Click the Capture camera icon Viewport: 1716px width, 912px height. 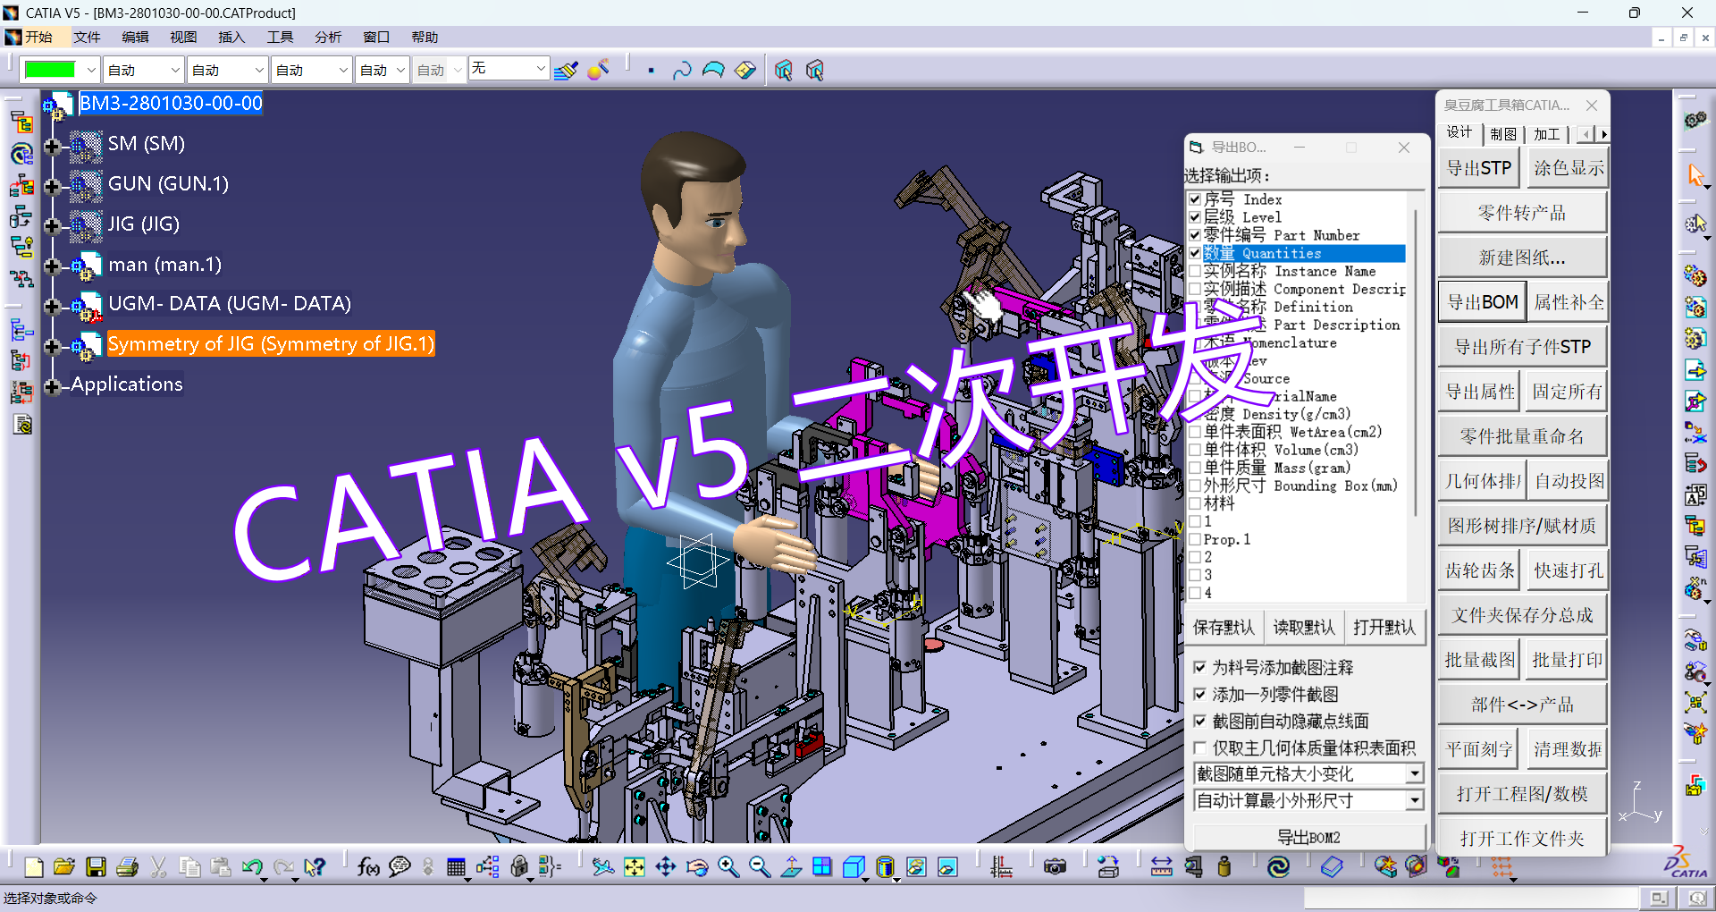click(x=1055, y=866)
